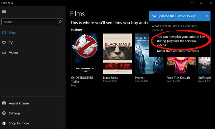Close the Films & TV window
Screen dimensions: 215x129
[x=211, y=3]
